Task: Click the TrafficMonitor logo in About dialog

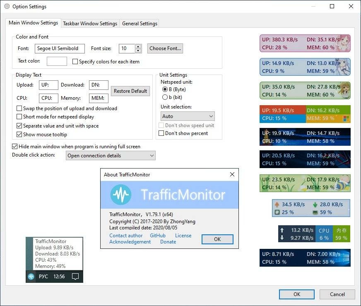Action: pyautogui.click(x=121, y=195)
